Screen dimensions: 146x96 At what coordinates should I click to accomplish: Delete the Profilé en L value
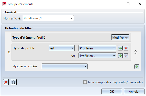point(126,56)
